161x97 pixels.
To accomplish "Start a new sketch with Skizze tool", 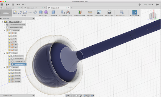I will tap(15, 12).
